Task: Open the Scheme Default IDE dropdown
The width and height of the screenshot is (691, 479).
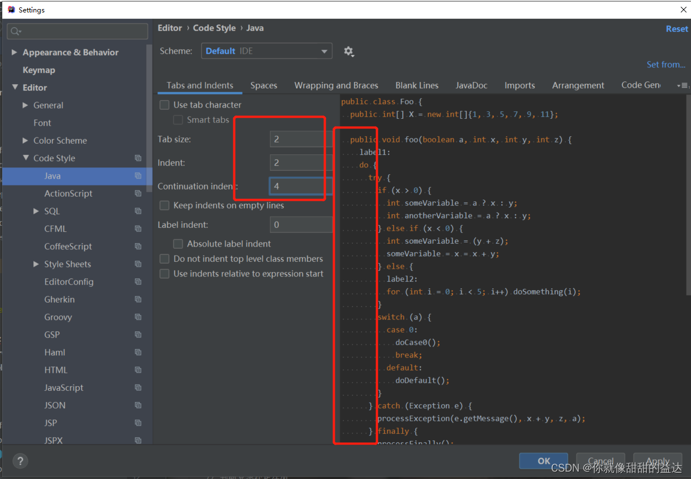Action: point(267,51)
